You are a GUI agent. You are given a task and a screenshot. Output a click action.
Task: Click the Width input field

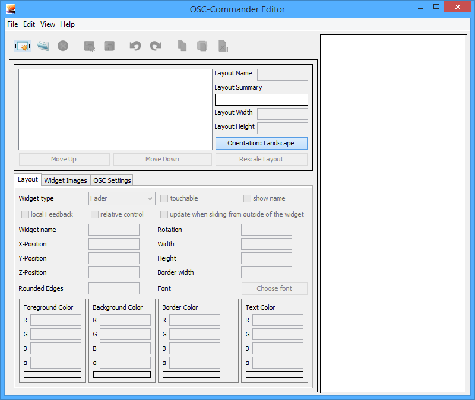pyautogui.click(x=267, y=244)
